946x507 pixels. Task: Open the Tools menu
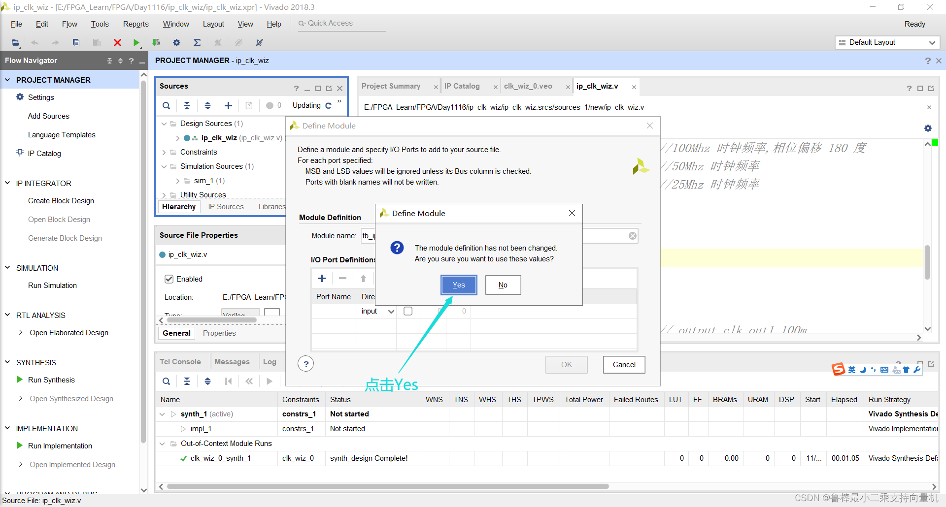(100, 24)
